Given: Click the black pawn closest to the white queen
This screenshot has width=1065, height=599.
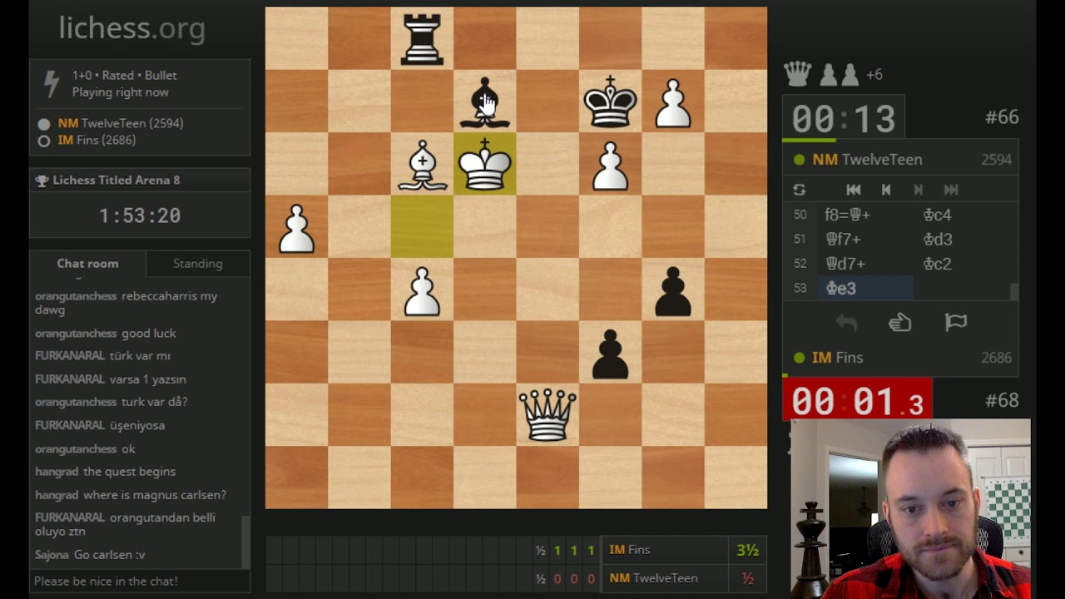Looking at the screenshot, I should pyautogui.click(x=610, y=353).
